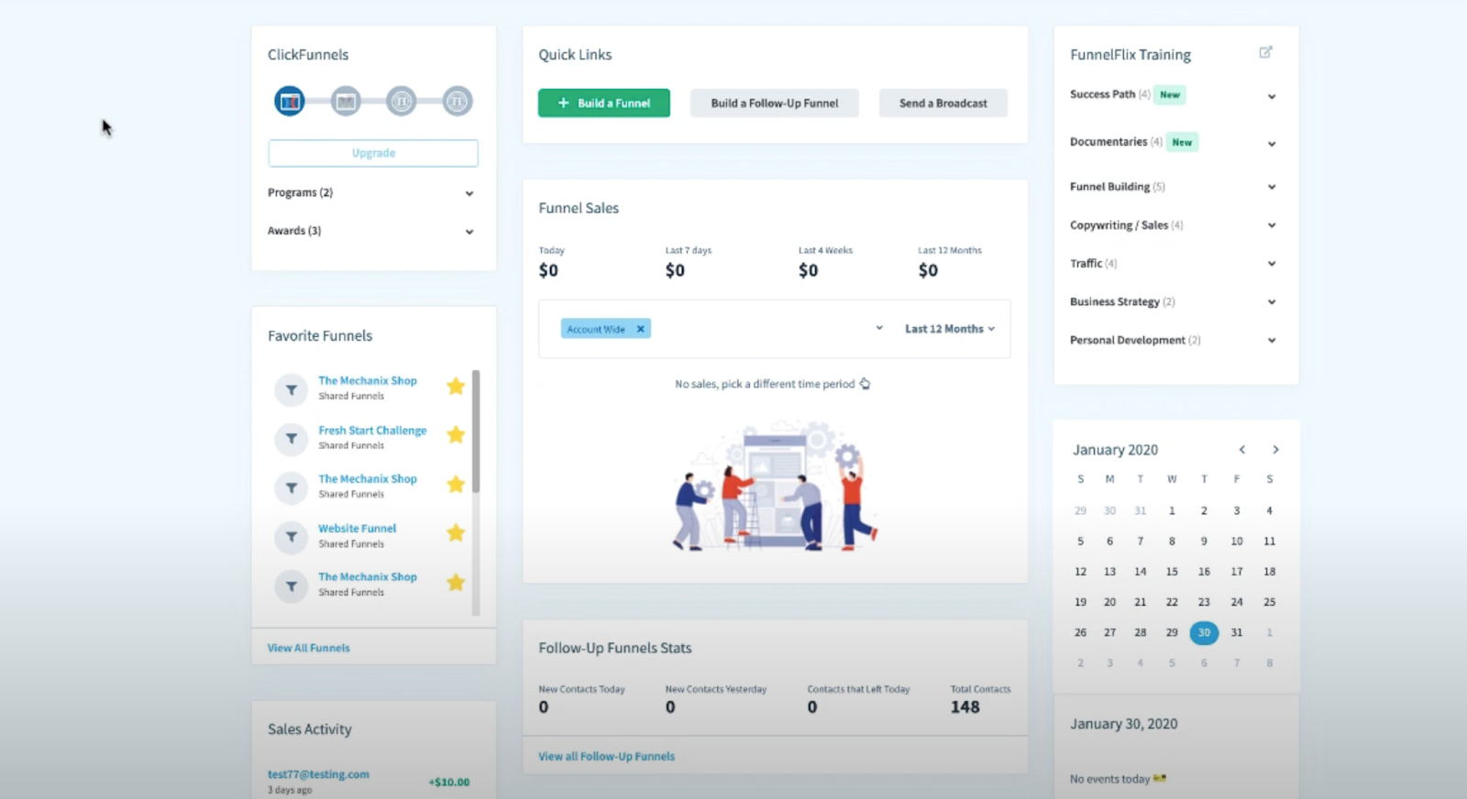
Task: Select day 21 on the calendar
Action: click(1140, 602)
